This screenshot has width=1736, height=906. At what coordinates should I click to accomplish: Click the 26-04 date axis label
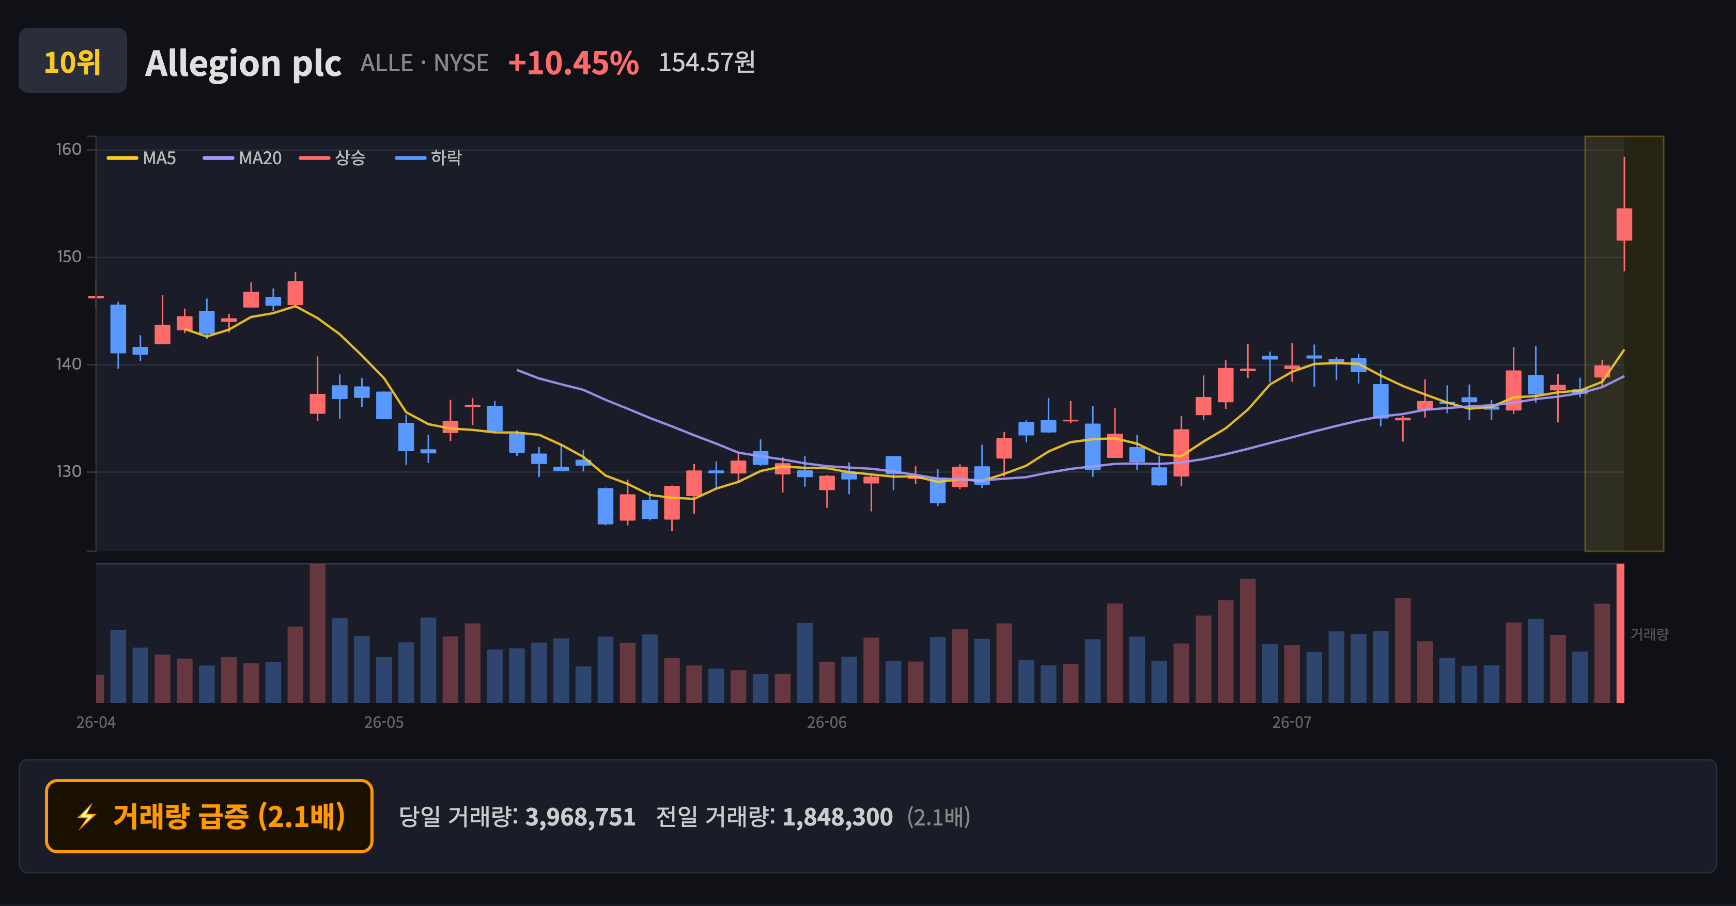(96, 723)
